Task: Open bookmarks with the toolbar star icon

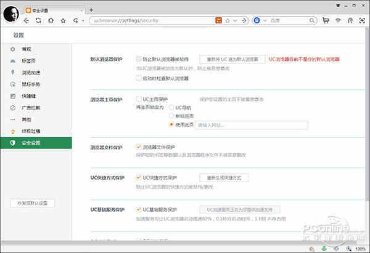Action: [x=63, y=21]
